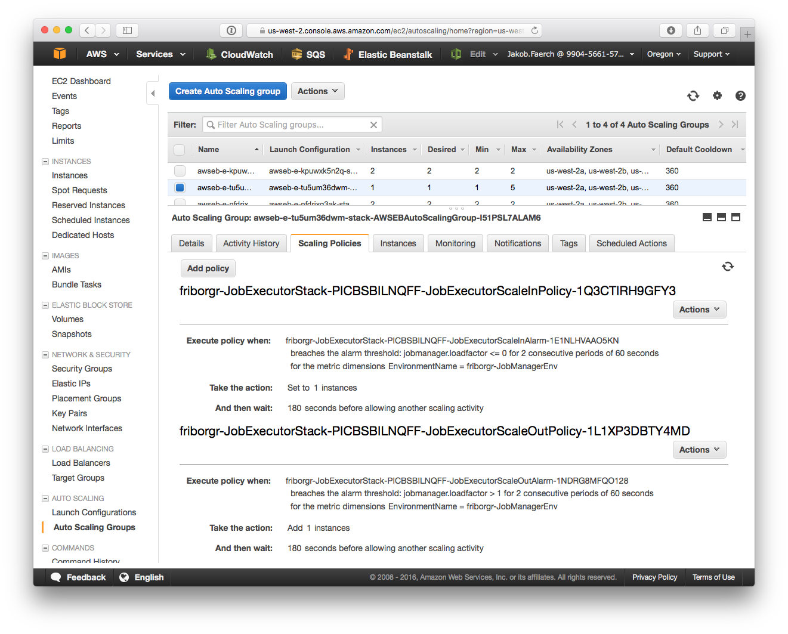Screen dimensions: 788x634
Task: Go to the first page of results
Action: tap(560, 125)
